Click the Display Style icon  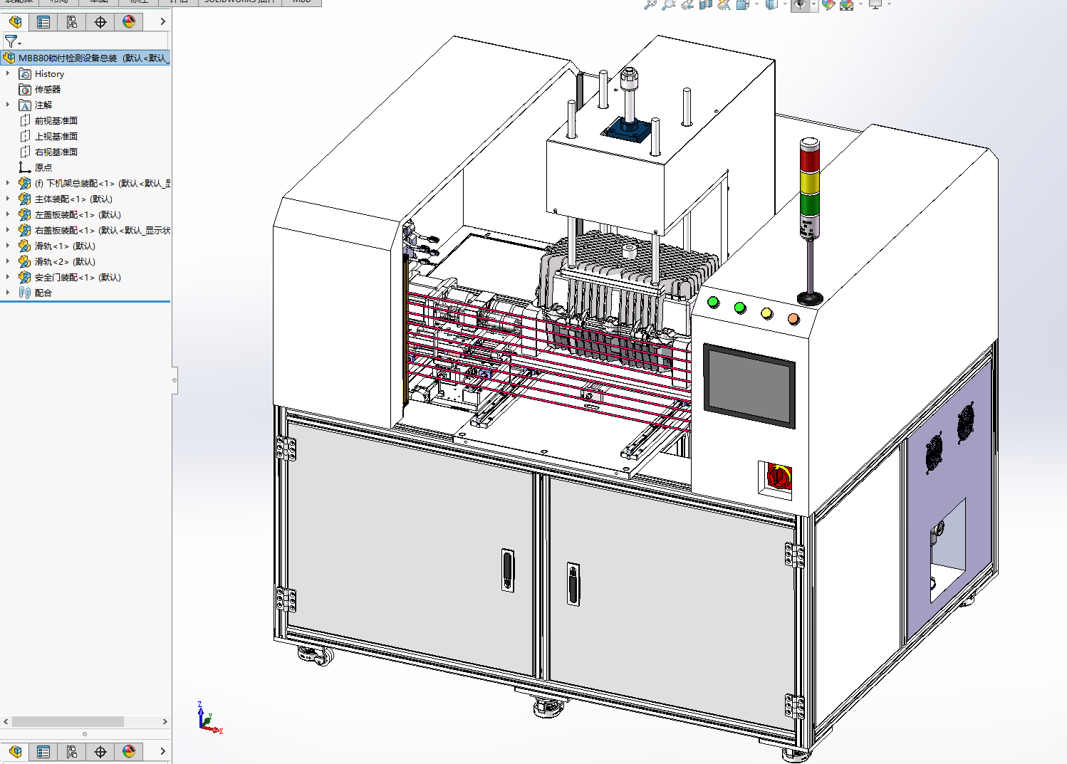[x=771, y=4]
